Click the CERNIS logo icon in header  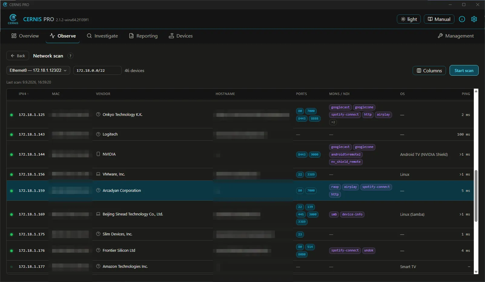tap(13, 19)
